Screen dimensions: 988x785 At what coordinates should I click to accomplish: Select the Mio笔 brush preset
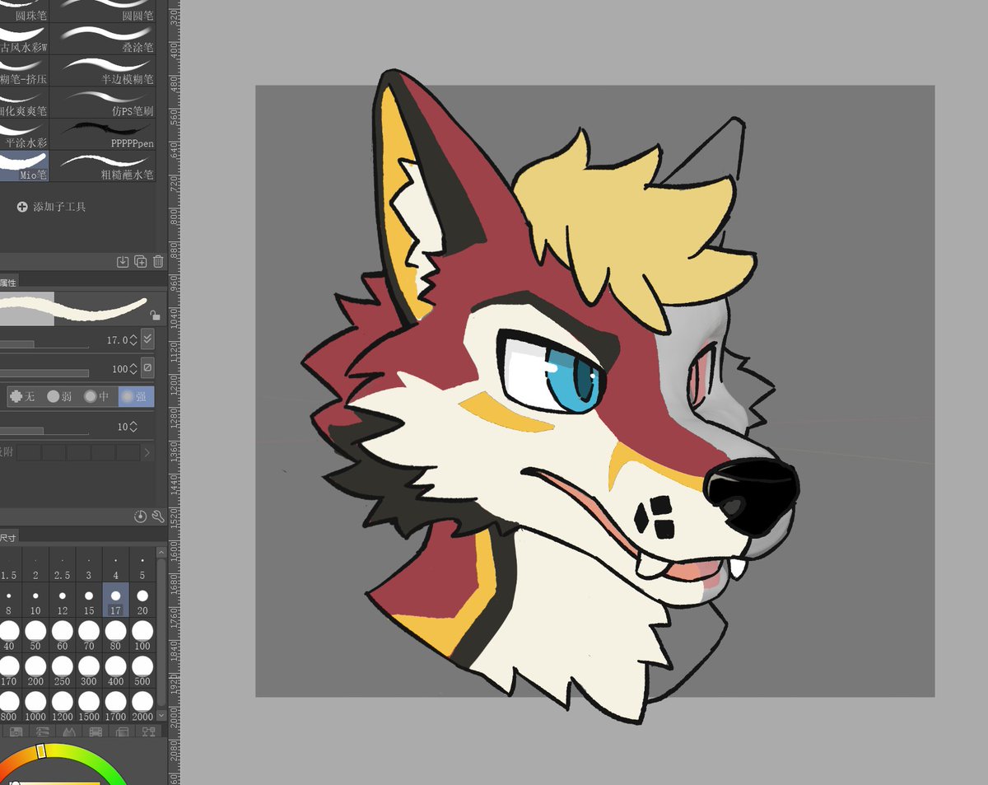[25, 166]
